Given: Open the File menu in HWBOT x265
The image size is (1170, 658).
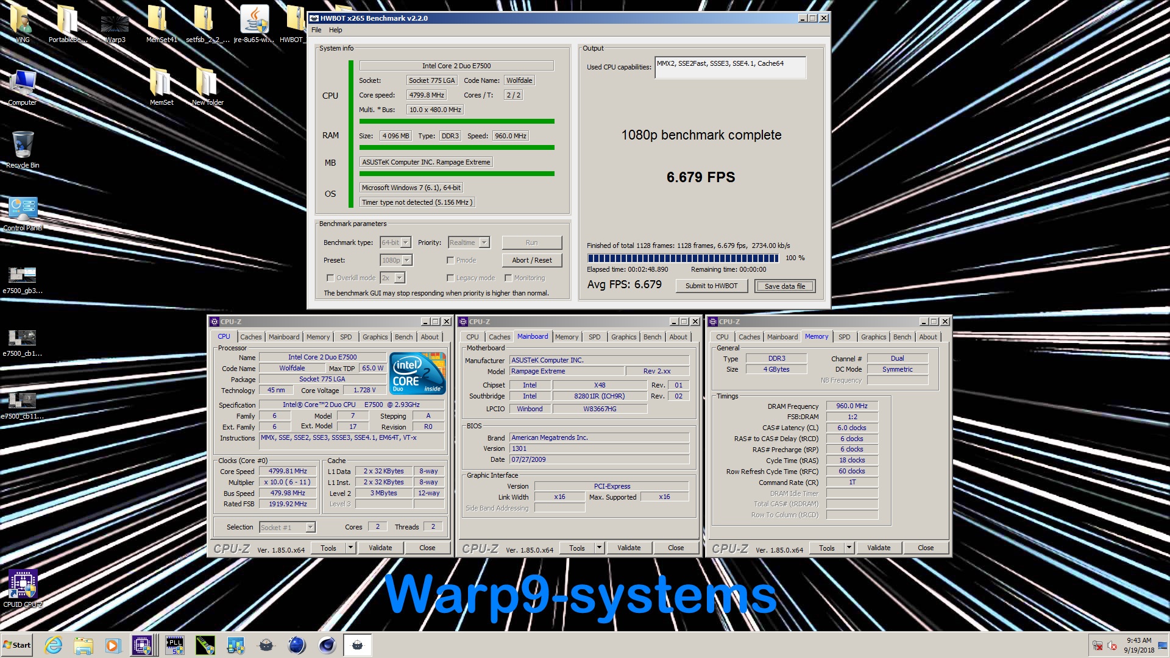Looking at the screenshot, I should pos(316,30).
